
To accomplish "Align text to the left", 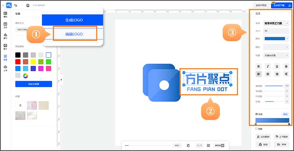I will coord(259,74).
